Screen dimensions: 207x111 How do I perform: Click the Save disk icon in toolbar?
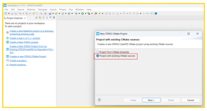(x=12, y=13)
